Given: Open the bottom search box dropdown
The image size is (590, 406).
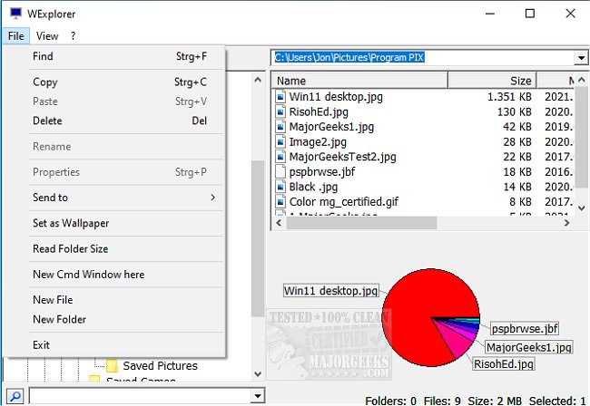Looking at the screenshot, I should (x=257, y=396).
